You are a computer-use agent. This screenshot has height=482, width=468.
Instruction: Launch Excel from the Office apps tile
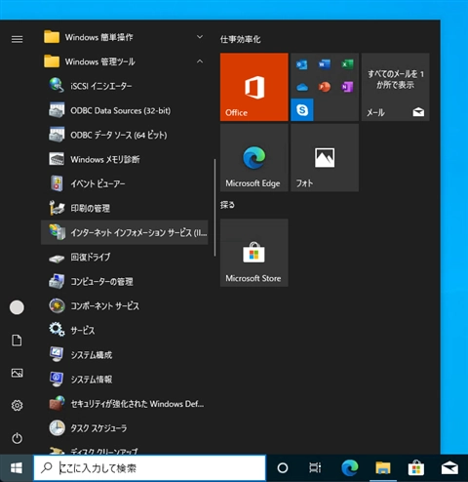pos(347,64)
